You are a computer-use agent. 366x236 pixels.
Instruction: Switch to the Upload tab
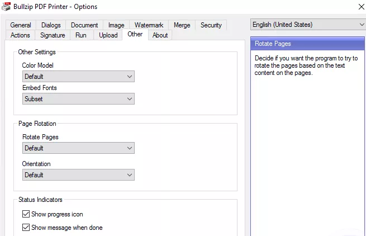pos(108,35)
